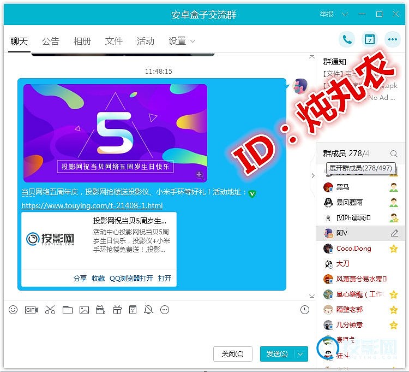Click the 投影网 logo in link card

[x=50, y=239]
